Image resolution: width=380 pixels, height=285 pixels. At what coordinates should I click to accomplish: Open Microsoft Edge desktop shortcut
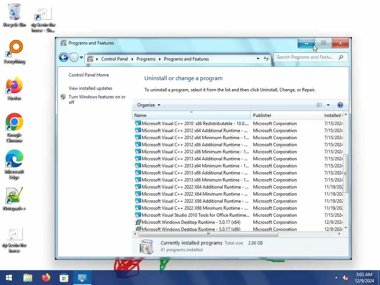point(14,165)
